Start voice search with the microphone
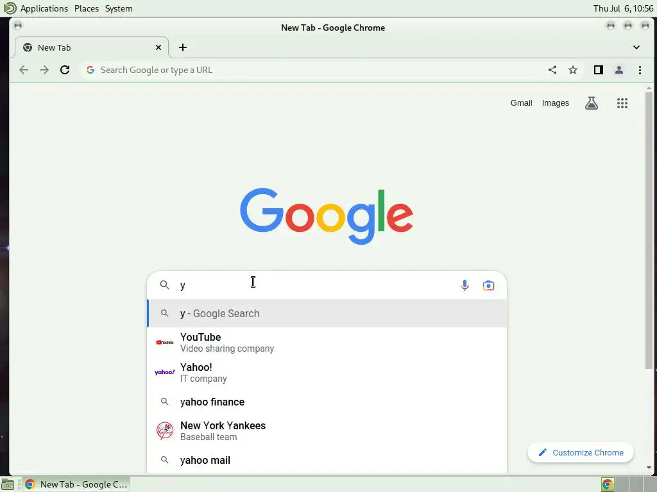This screenshot has width=657, height=492. click(465, 285)
